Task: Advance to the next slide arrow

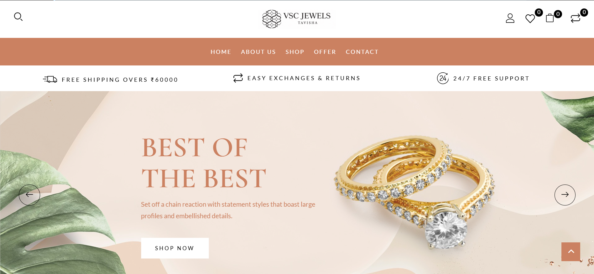Action: 565,195
